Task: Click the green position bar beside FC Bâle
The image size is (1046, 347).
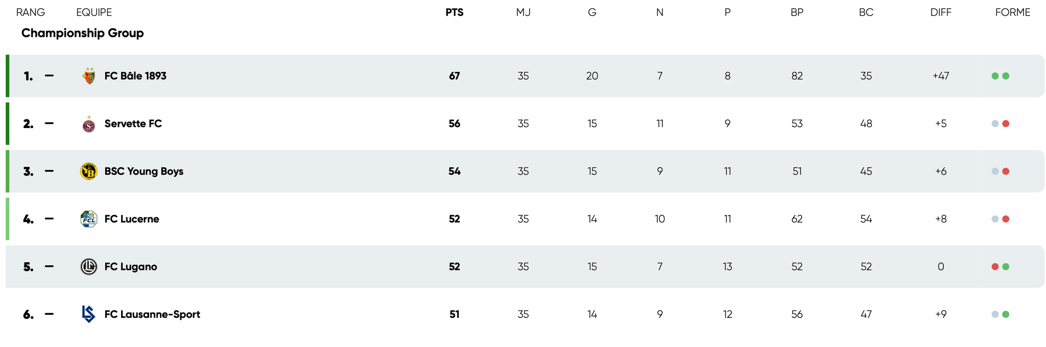Action: coord(7,76)
